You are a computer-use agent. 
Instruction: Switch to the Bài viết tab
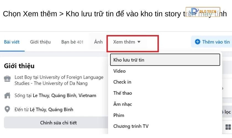point(12,42)
